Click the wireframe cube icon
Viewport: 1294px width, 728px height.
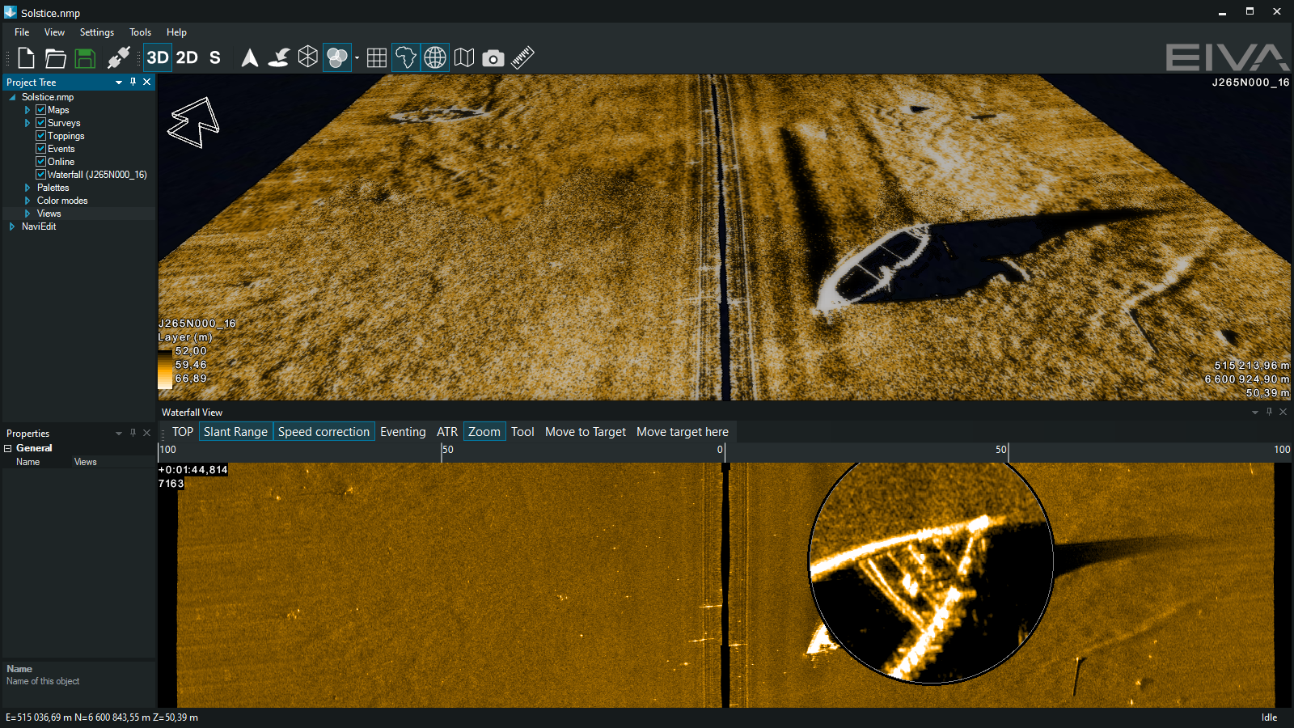click(308, 57)
